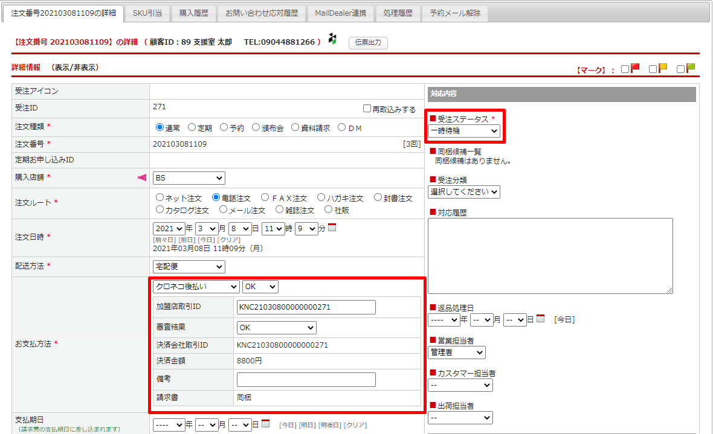The height and width of the screenshot is (434, 713).
Task: Switch to the SKU引当 tab
Action: 147,13
